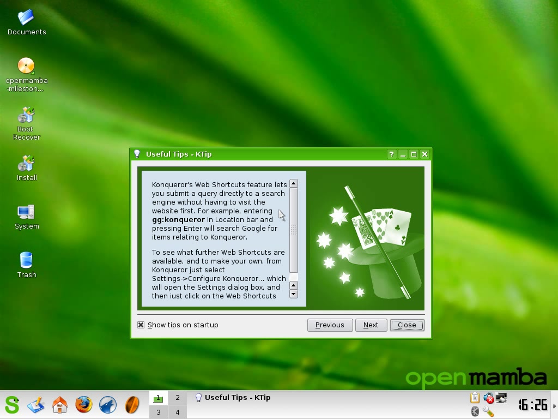This screenshot has height=419, width=558.
Task: Open the network monitor tray icon
Action: tap(501, 398)
